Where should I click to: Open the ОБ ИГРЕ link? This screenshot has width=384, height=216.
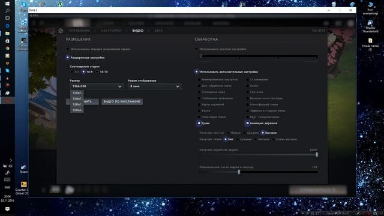pos(319,31)
